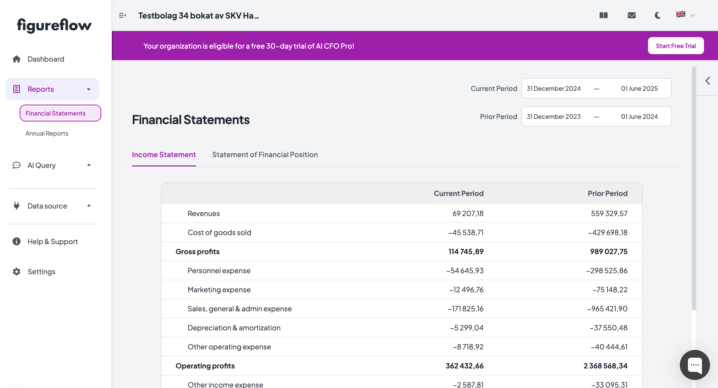The width and height of the screenshot is (718, 388).
Task: Open Help & Support
Action: [53, 241]
